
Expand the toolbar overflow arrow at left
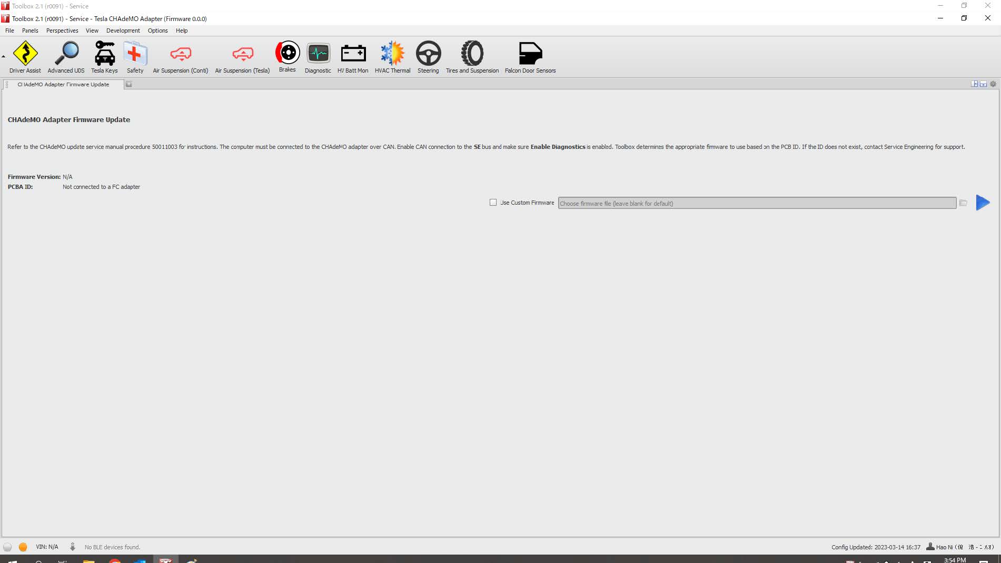pyautogui.click(x=3, y=57)
